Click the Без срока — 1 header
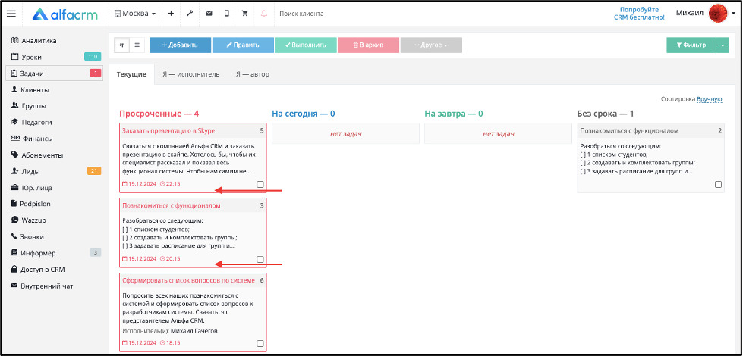 tap(606, 114)
